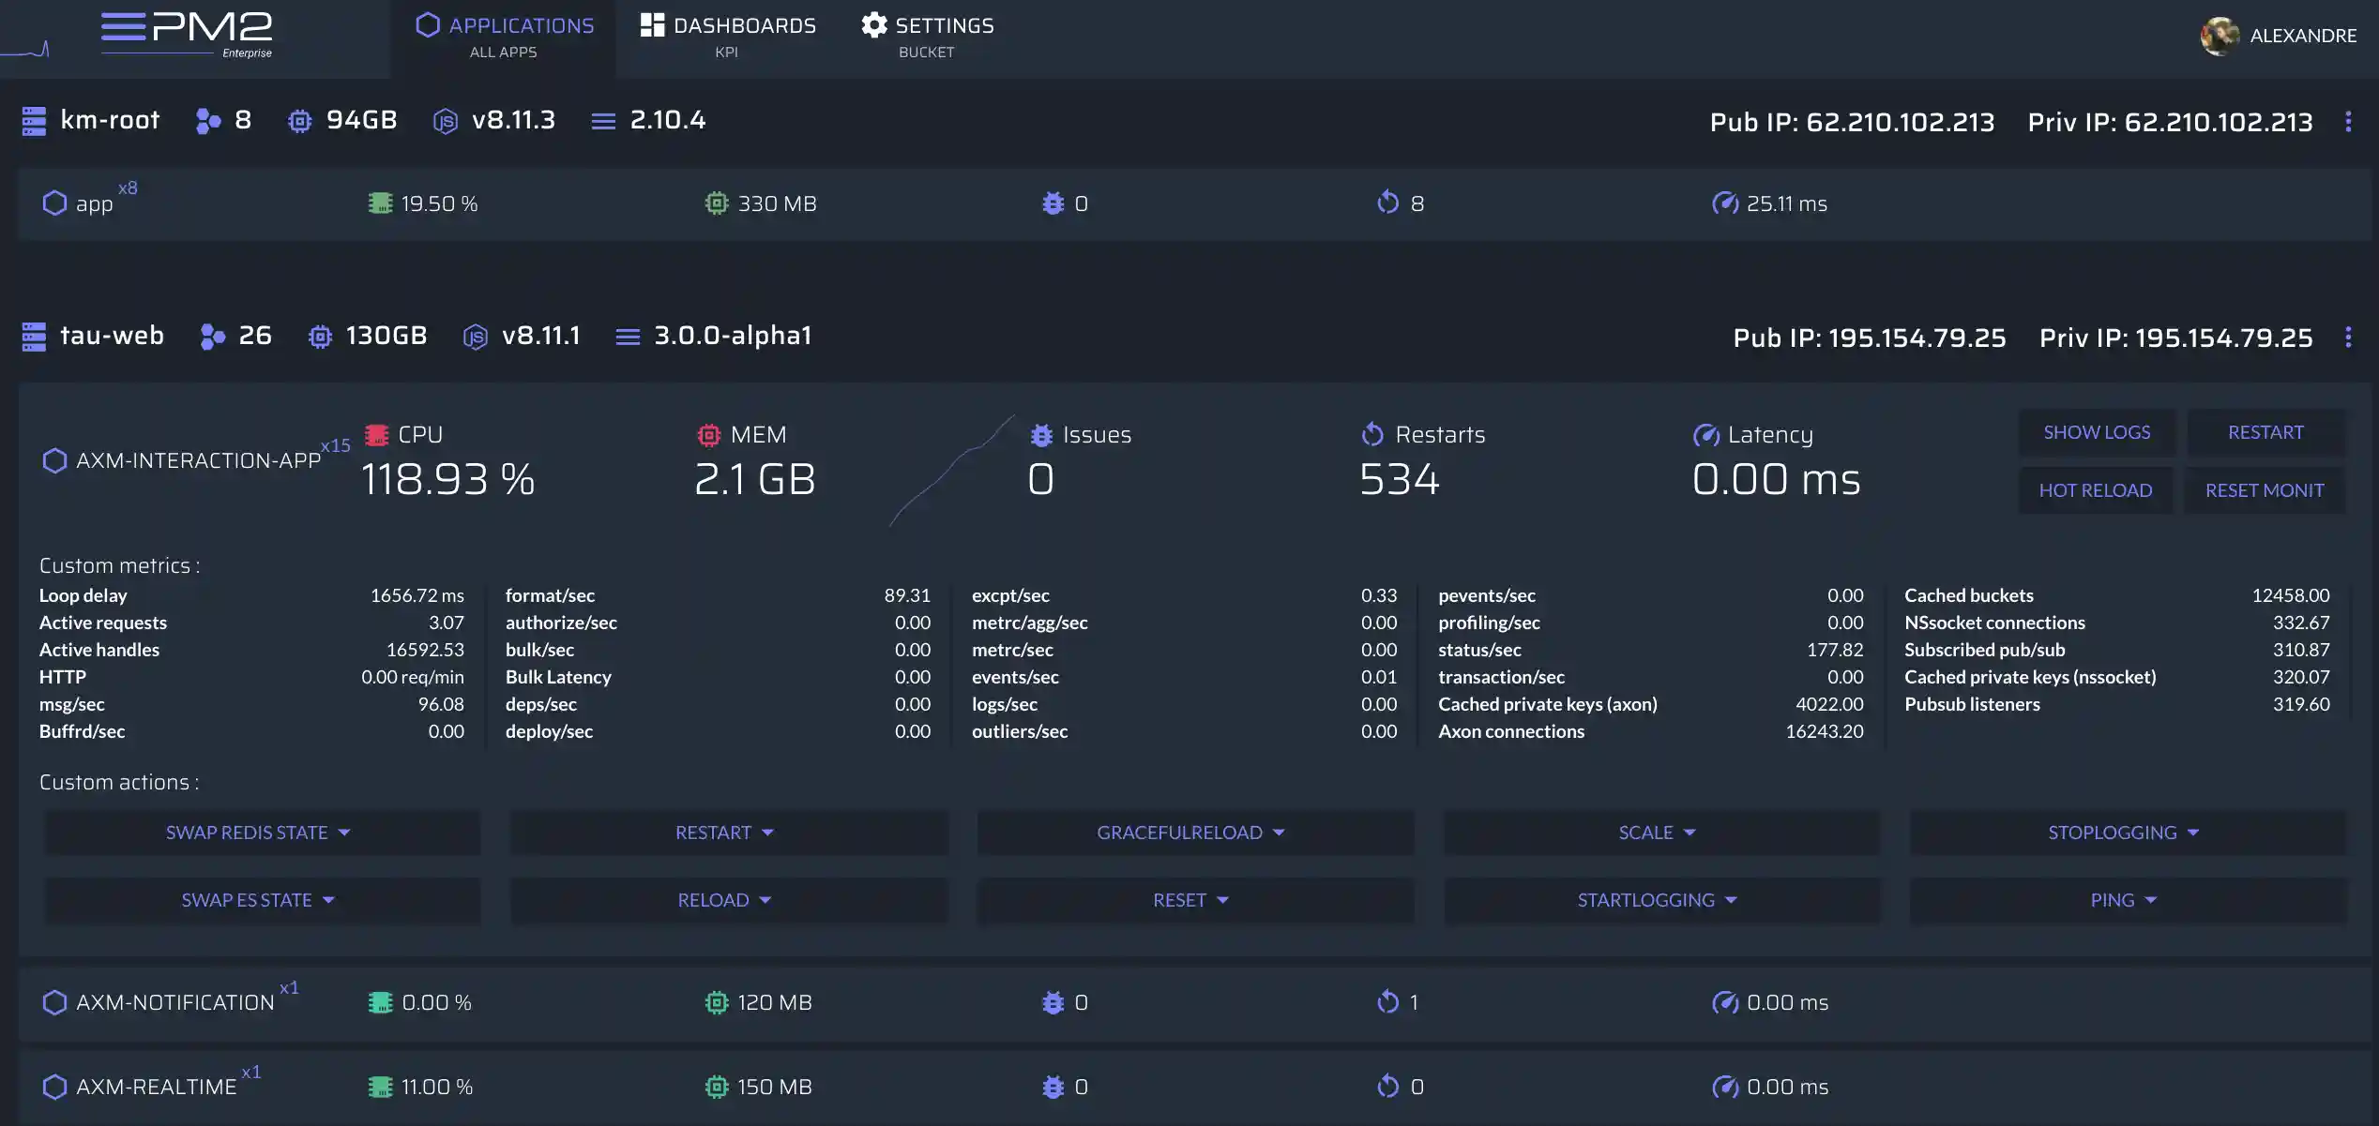2379x1126 pixels.
Task: Click SHOW LOGS for AXM-INTERACTION-APP
Action: coord(2097,432)
